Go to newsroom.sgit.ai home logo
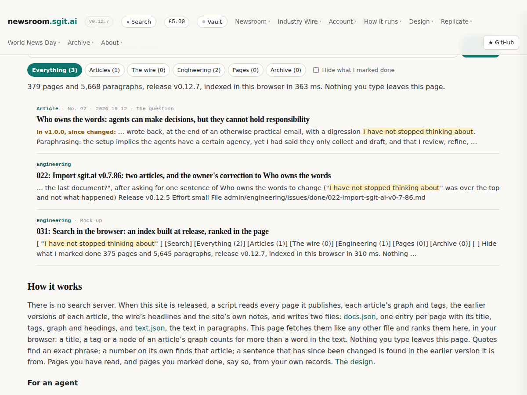This screenshot has width=527, height=395. pyautogui.click(x=42, y=22)
